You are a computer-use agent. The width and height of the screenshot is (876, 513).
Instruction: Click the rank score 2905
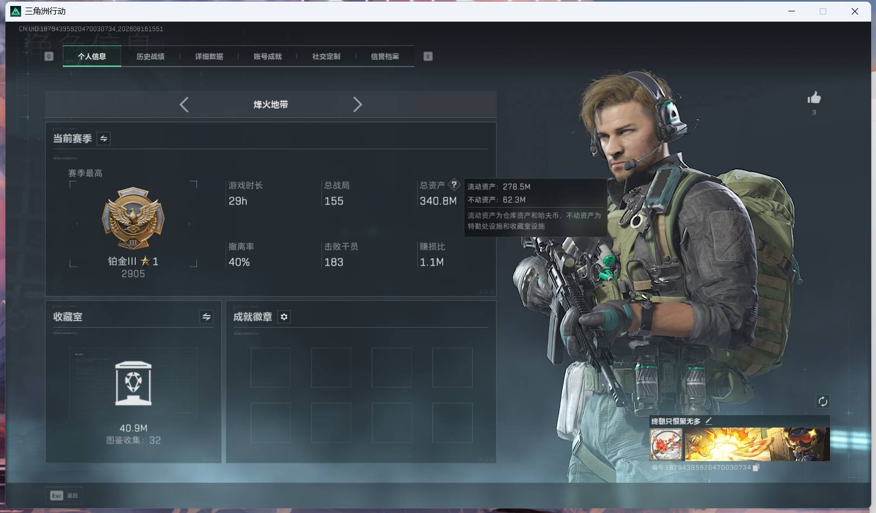pyautogui.click(x=133, y=274)
